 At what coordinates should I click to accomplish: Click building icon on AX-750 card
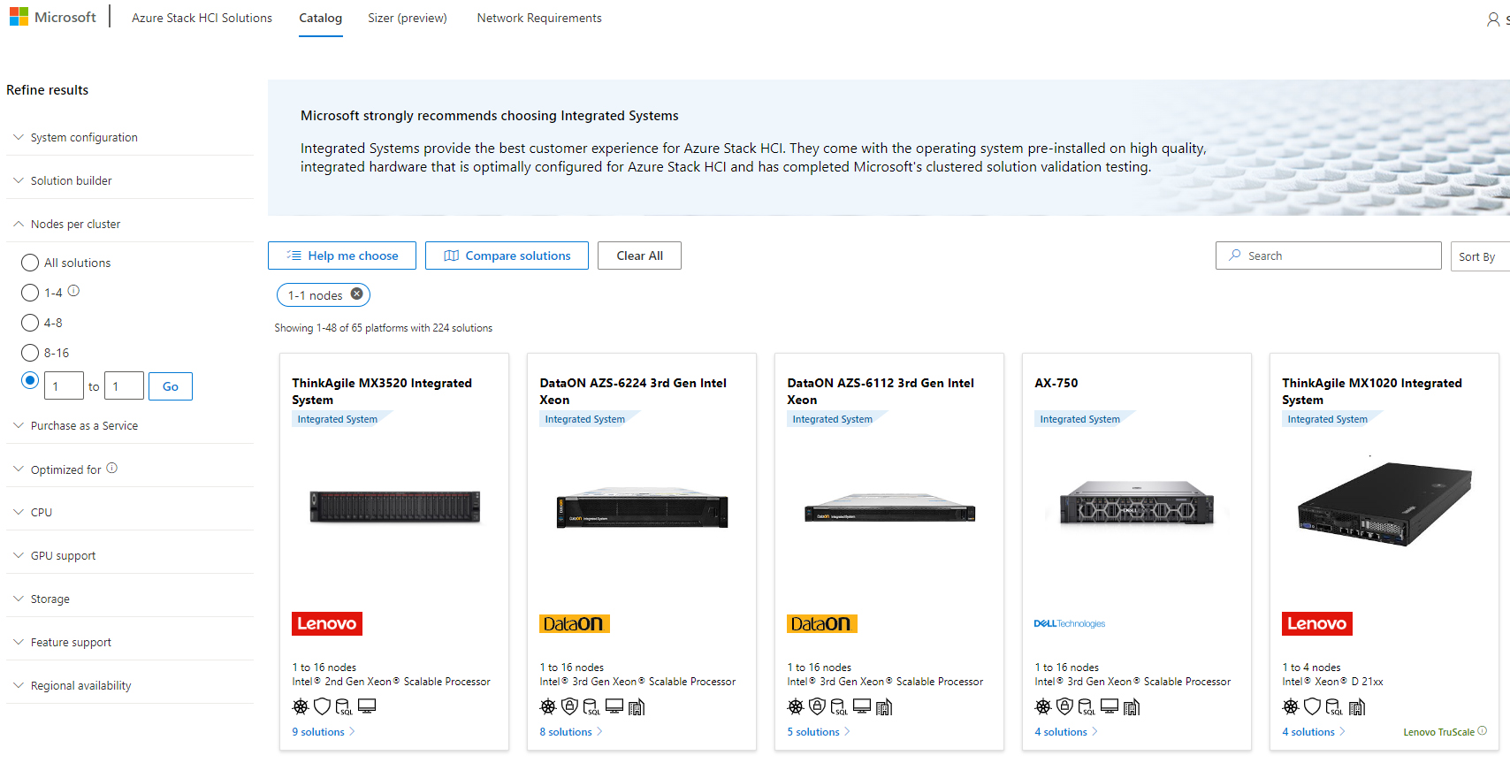tap(1132, 706)
